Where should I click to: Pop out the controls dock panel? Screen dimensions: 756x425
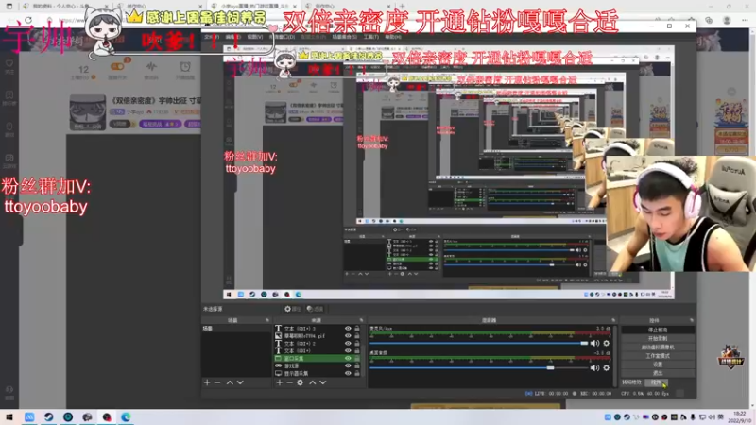coord(692,320)
